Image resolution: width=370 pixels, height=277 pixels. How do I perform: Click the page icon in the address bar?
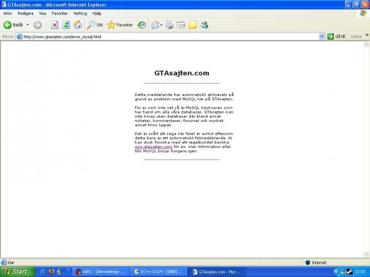click(x=19, y=37)
